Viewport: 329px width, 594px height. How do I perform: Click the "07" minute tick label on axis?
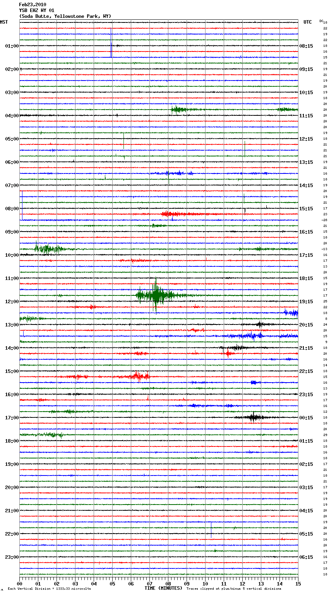click(x=149, y=584)
